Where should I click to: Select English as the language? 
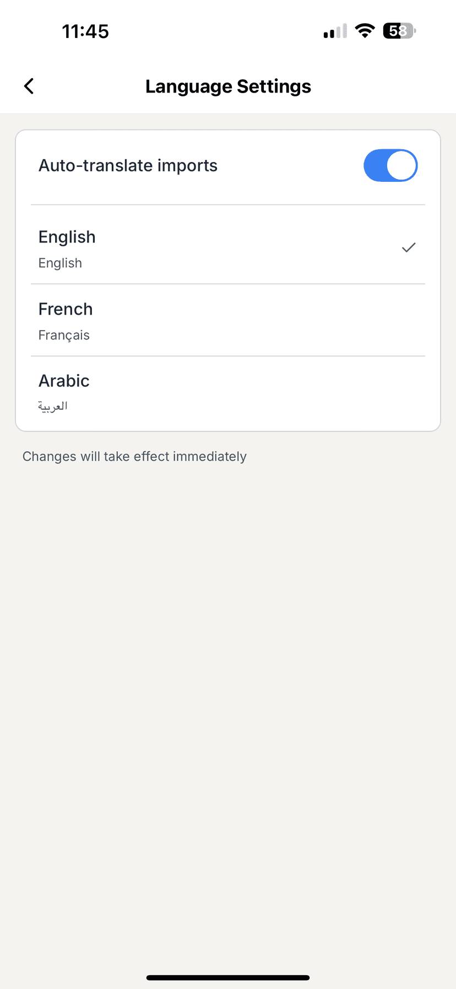[67, 237]
